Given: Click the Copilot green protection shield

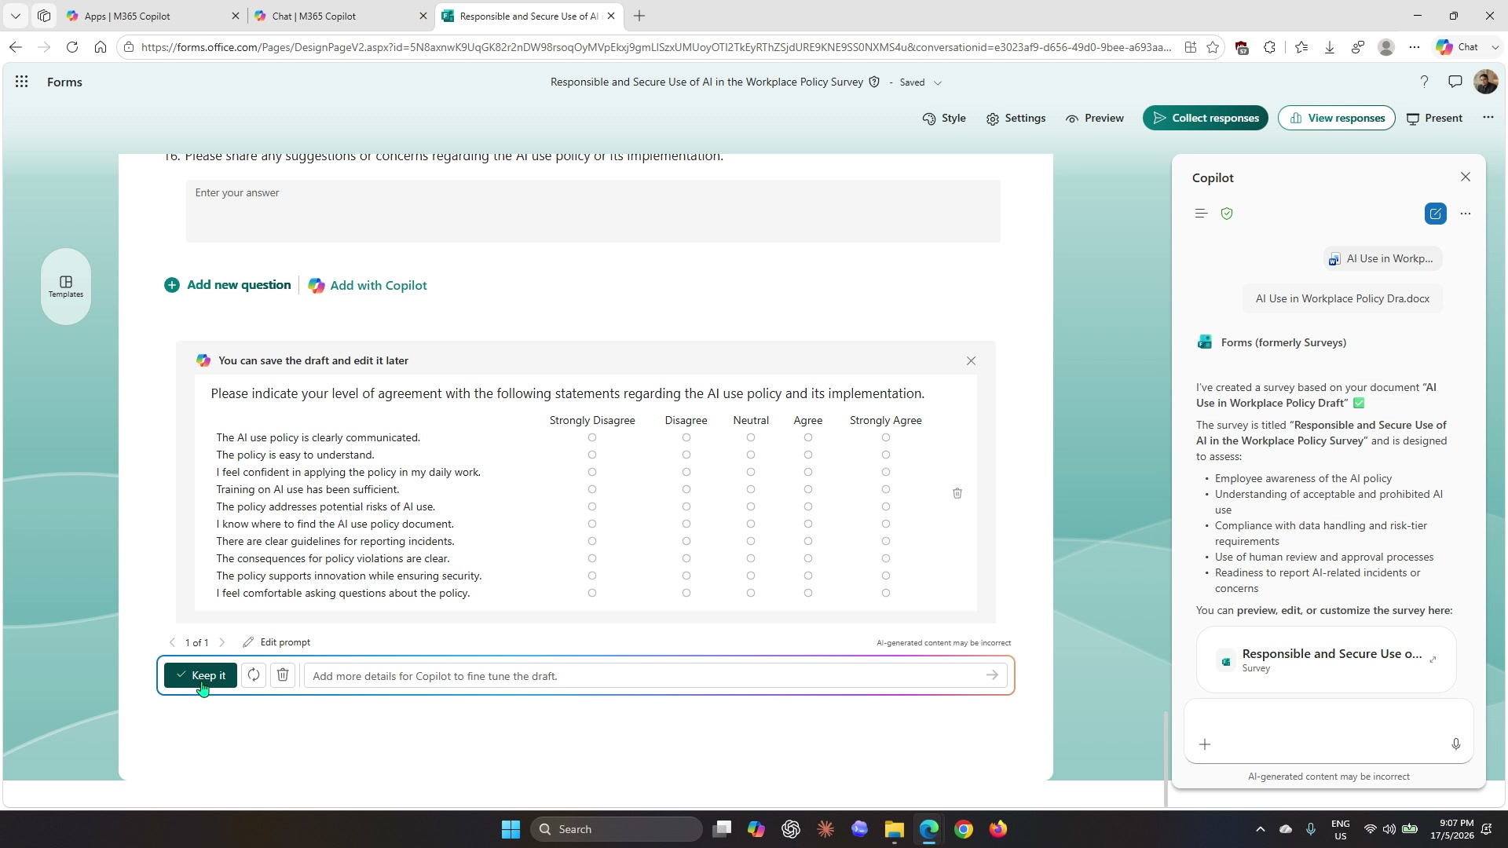Looking at the screenshot, I should [x=1227, y=214].
